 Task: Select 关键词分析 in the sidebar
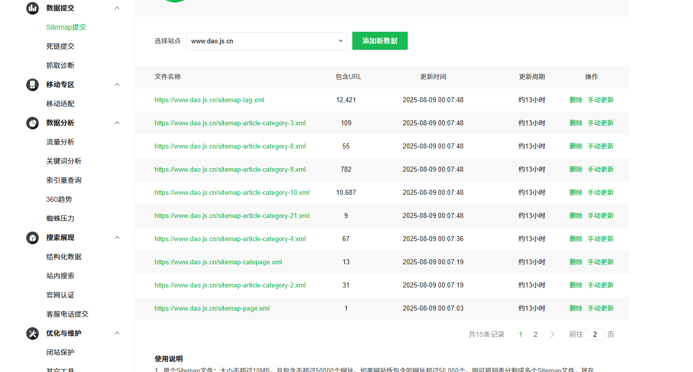pos(64,161)
